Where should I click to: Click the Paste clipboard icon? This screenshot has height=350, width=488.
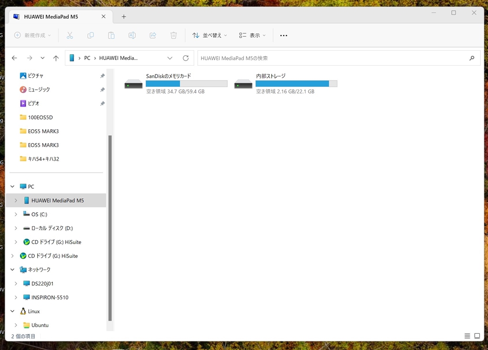pos(111,35)
